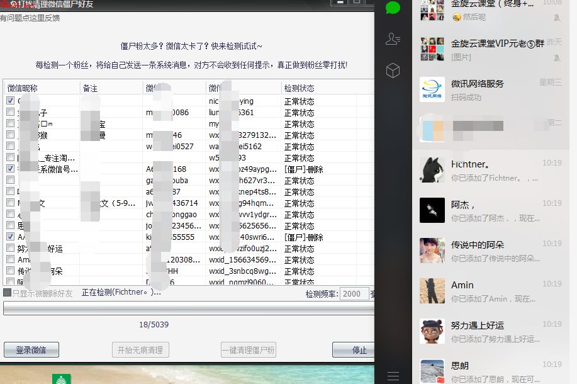The image size is (577, 384).
Task: Uncheck the checkbox in the row ending 'ying'
Action: (10, 101)
